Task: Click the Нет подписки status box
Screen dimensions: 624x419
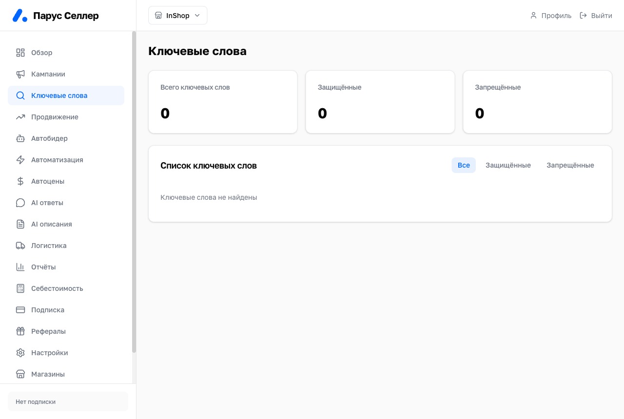Action: tap(68, 402)
